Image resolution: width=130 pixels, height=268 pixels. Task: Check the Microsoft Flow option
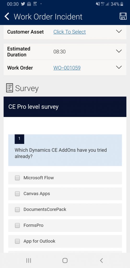click(x=17, y=178)
